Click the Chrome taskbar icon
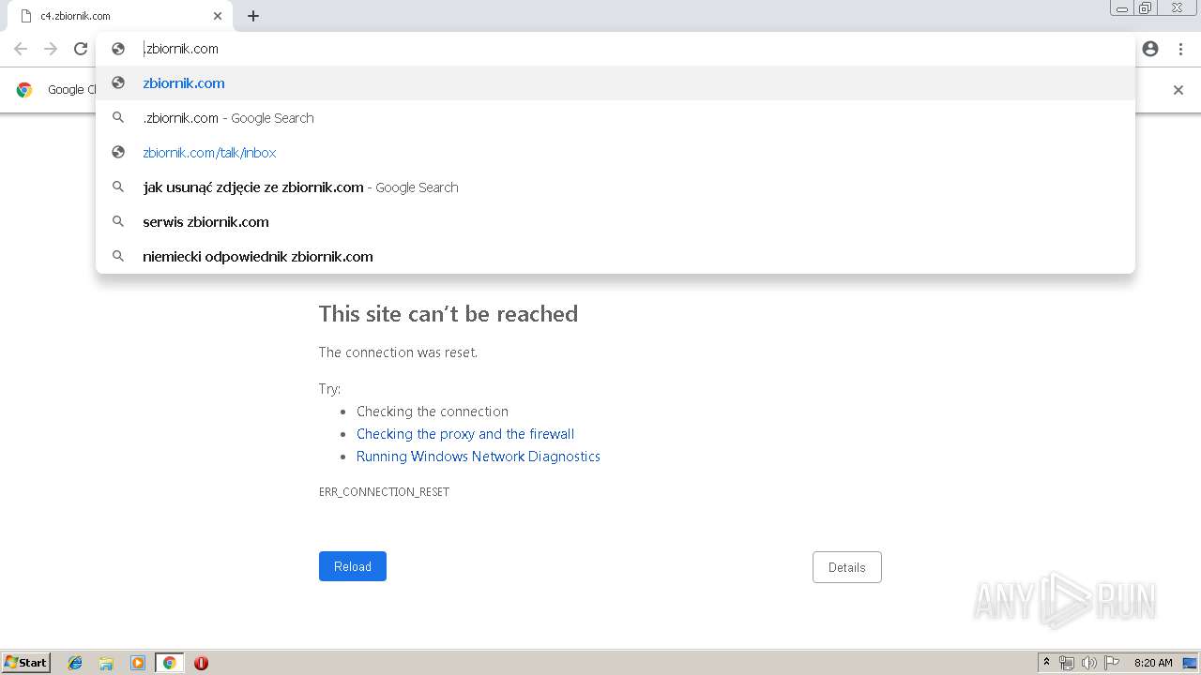1201x675 pixels. click(169, 663)
